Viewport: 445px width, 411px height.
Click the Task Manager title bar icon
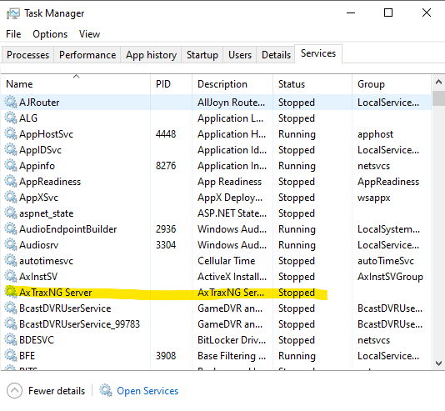tap(13, 13)
